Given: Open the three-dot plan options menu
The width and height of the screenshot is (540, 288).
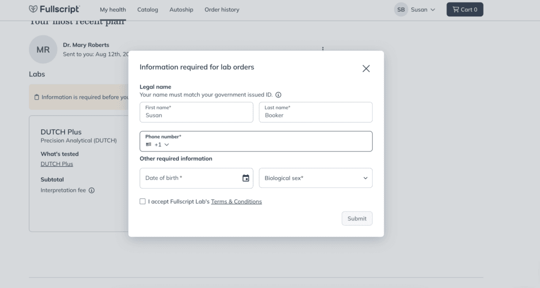Looking at the screenshot, I should [323, 49].
